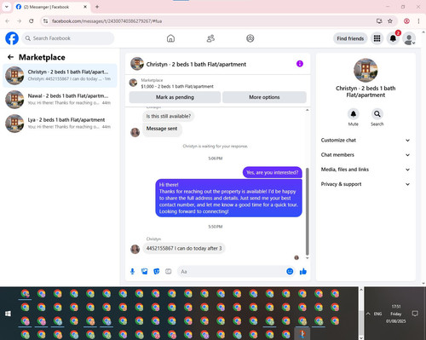The height and width of the screenshot is (340, 426).
Task: Open the Windows notification center icon
Action: tap(415, 314)
